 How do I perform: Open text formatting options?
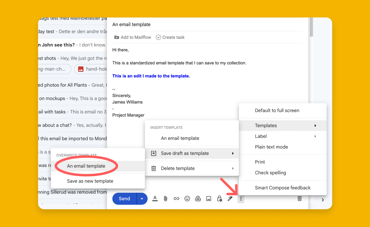155,198
